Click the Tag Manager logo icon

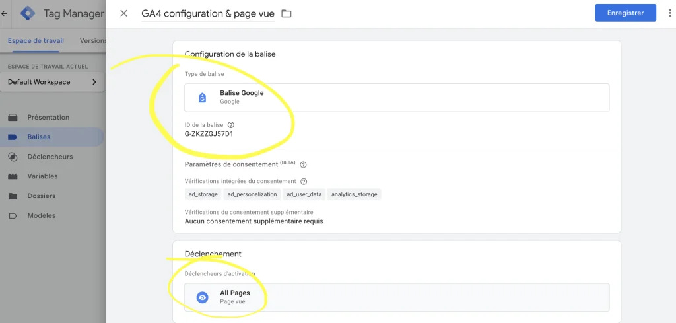28,13
